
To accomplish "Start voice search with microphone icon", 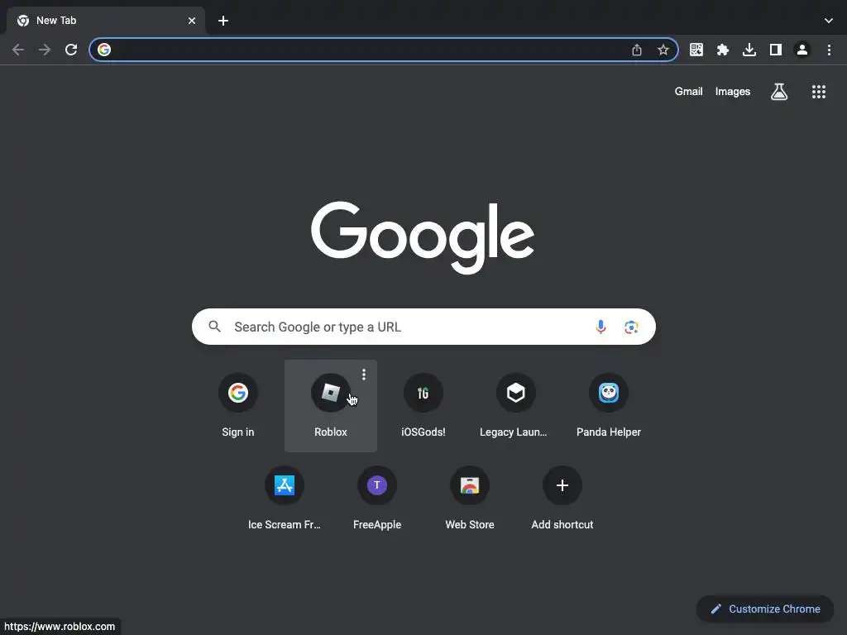I will click(601, 327).
